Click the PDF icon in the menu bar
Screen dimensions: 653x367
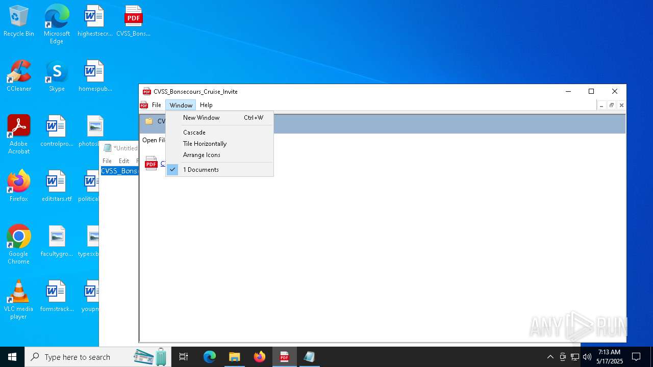[144, 106]
